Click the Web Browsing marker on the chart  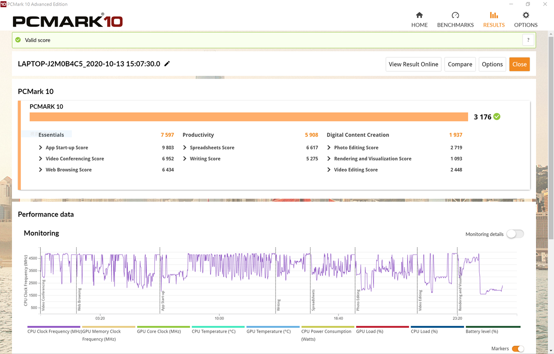click(79, 299)
